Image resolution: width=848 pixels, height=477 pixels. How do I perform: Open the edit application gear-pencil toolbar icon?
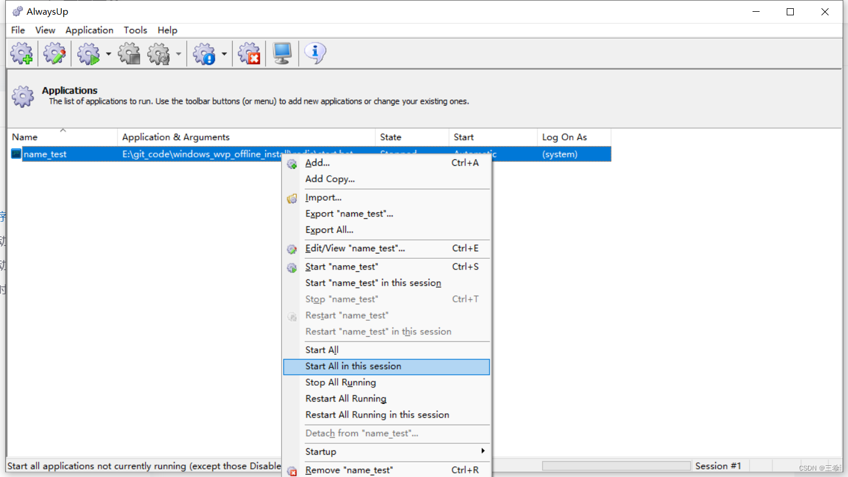[54, 53]
